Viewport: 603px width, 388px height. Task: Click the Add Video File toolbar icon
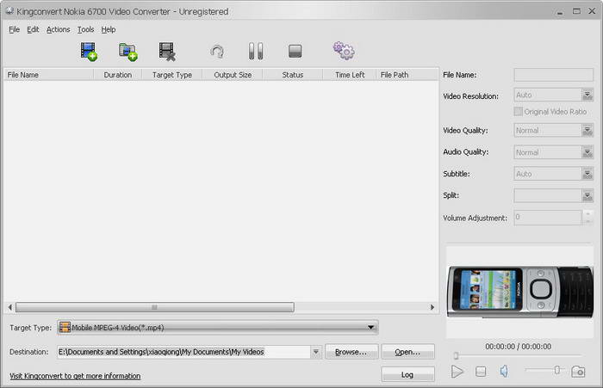tap(89, 52)
